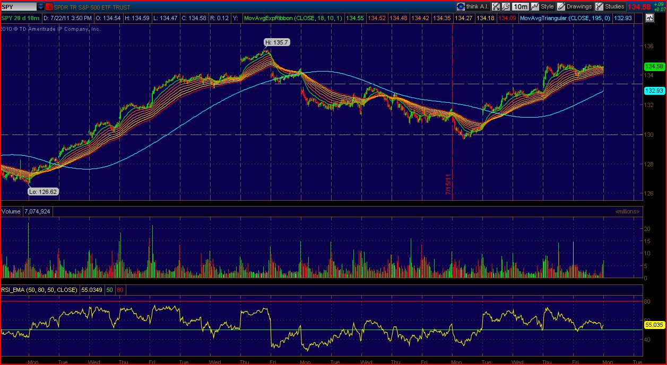Click the <millions> volume scale label
667x365 pixels.
tap(627, 211)
